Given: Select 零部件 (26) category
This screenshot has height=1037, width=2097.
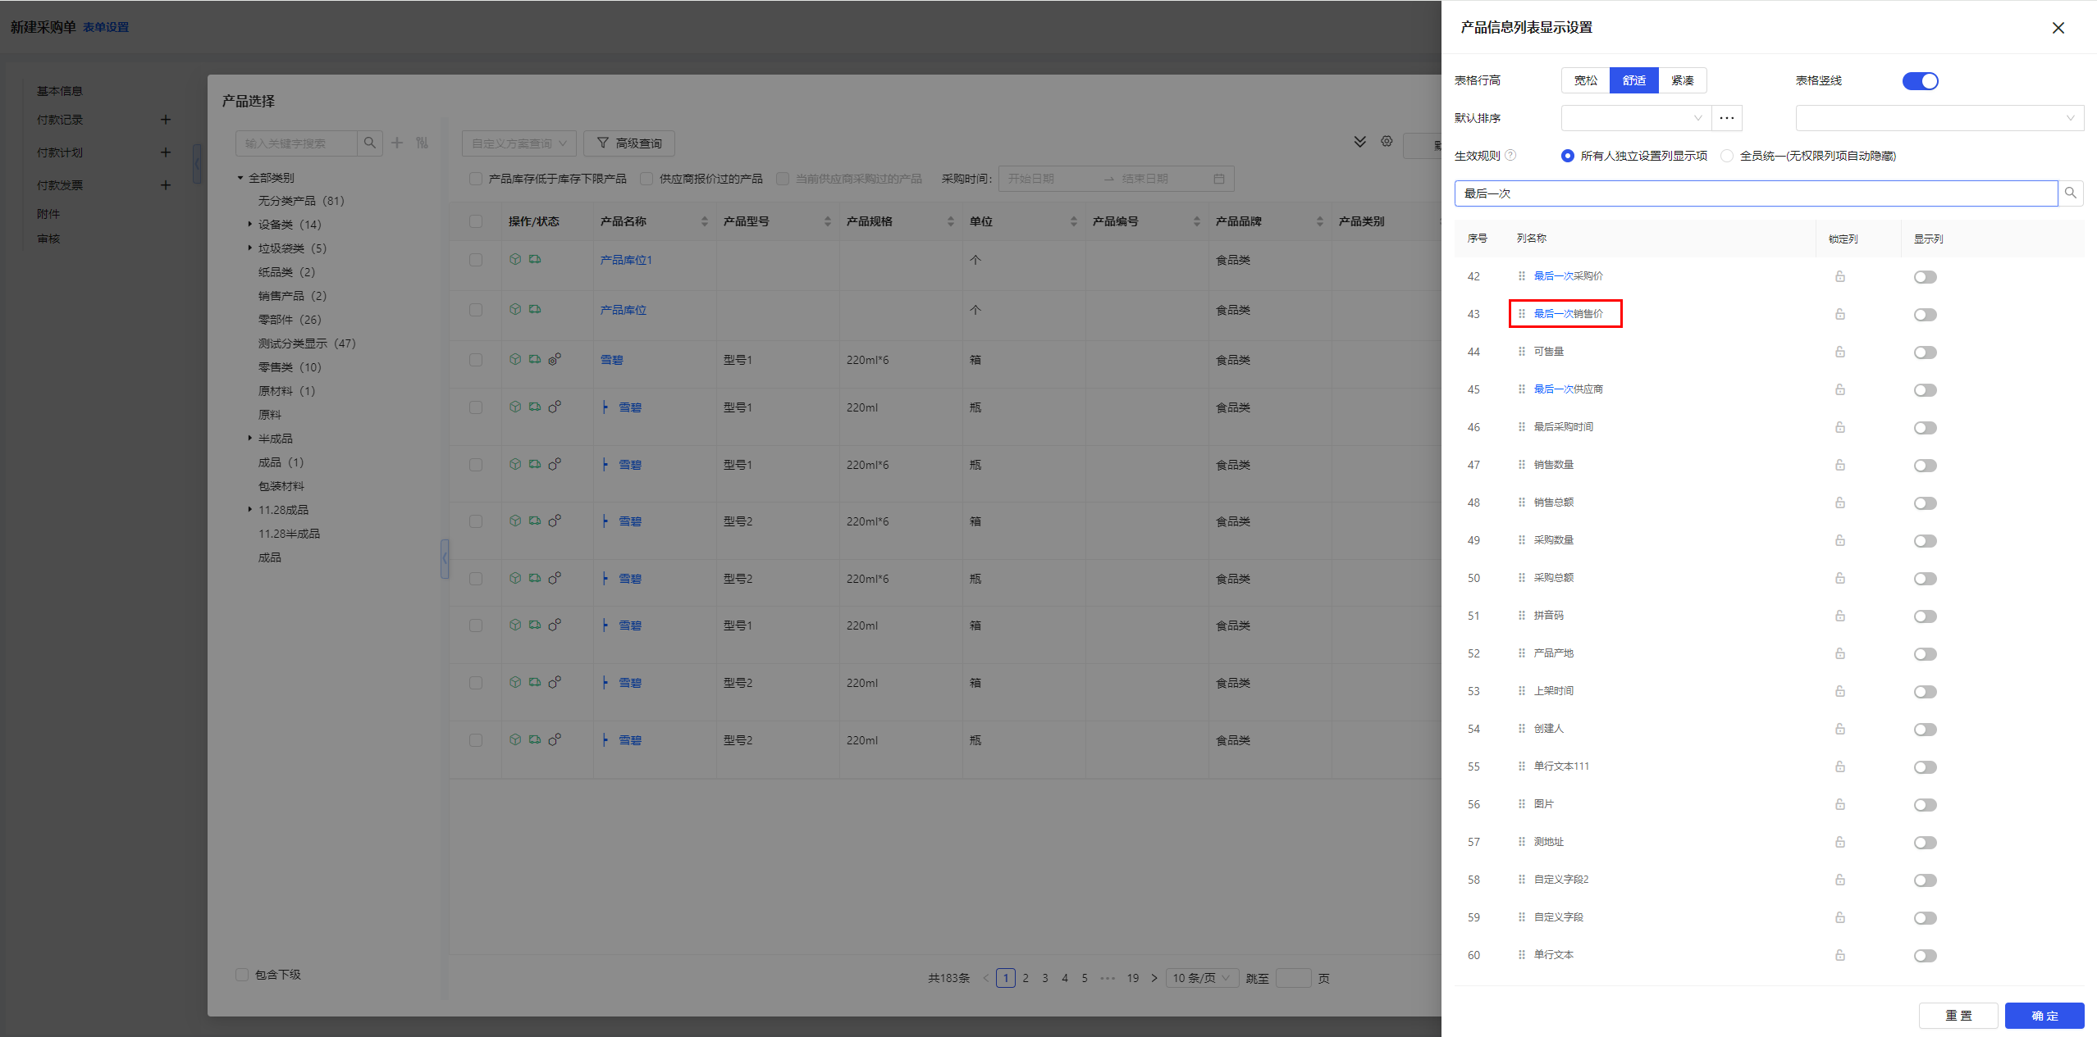Looking at the screenshot, I should click(x=290, y=319).
